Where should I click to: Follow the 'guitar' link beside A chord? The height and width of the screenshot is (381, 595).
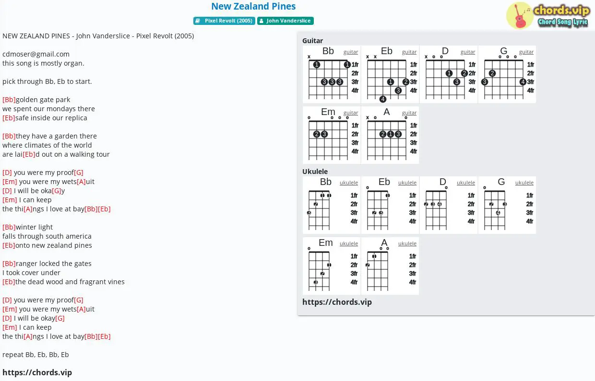409,113
